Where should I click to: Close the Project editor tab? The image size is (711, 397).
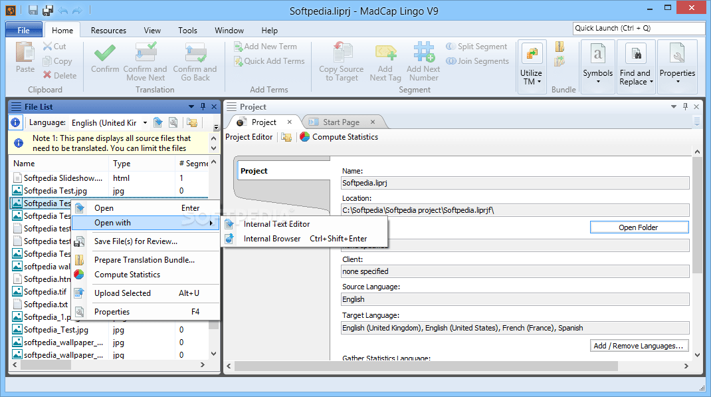point(289,122)
